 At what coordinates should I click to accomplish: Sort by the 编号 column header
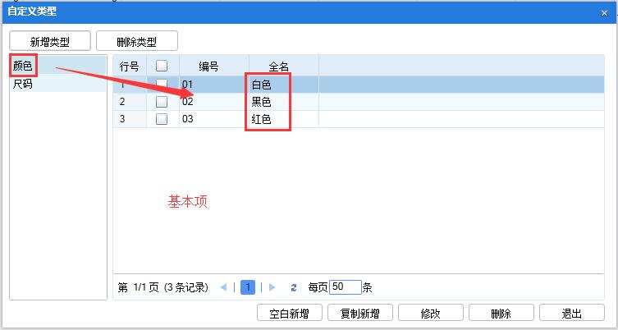tap(214, 66)
